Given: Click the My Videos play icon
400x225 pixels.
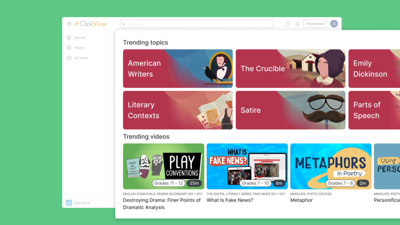Looking at the screenshot, I should click(69, 58).
